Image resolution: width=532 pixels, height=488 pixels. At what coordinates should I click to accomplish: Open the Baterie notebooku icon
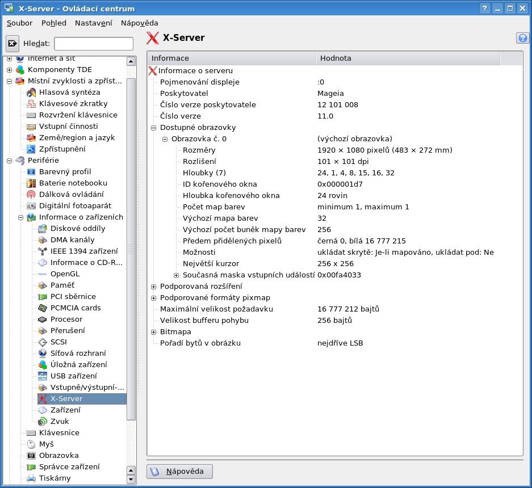pos(31,183)
